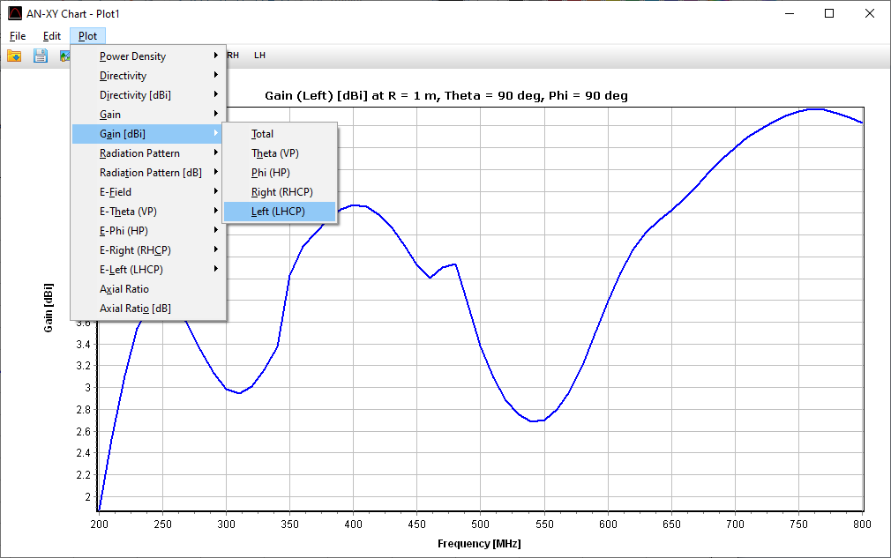
Task: Choose Right (RHCP) gain option
Action: [x=280, y=192]
